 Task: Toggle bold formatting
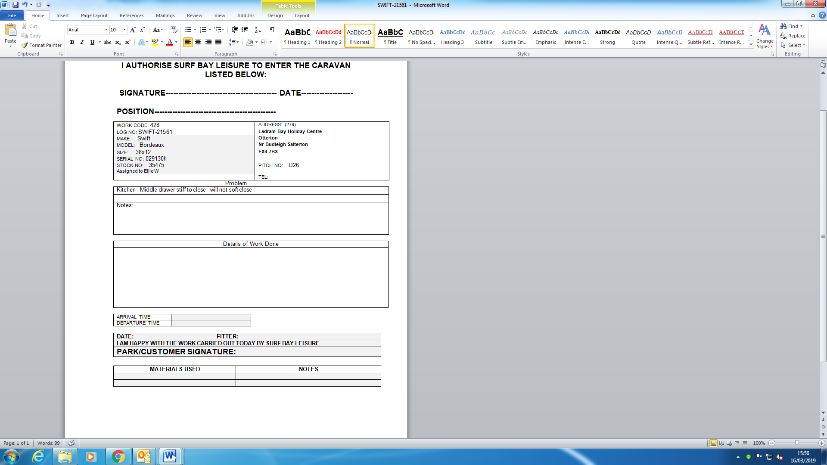coord(72,42)
